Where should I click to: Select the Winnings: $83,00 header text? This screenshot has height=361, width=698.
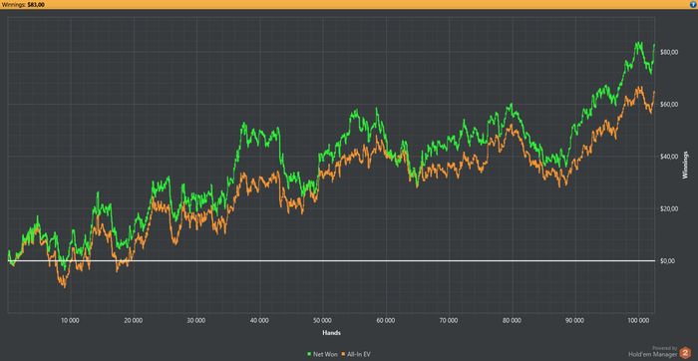coord(23,4)
